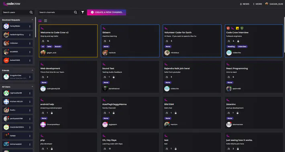Click the lock icon on Bild E&M card
285x152 pixels.
coord(175,113)
